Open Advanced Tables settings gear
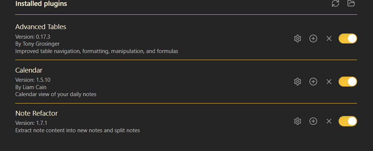This screenshot has width=373, height=151. click(298, 38)
